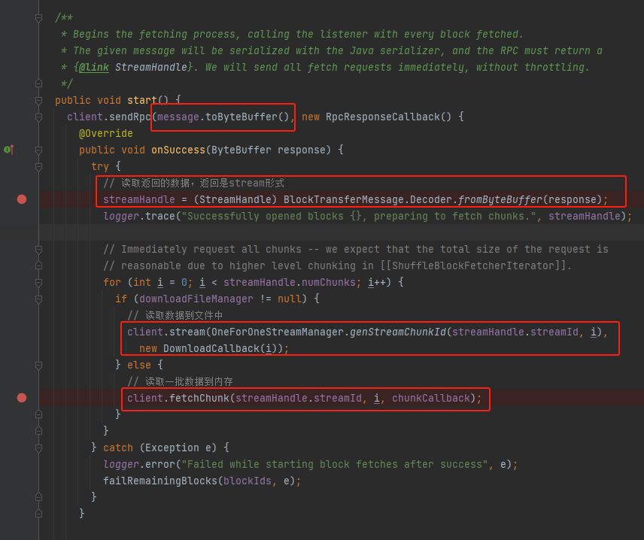
Task: Click downloadFileManager variable in if condition
Action: (x=196, y=299)
